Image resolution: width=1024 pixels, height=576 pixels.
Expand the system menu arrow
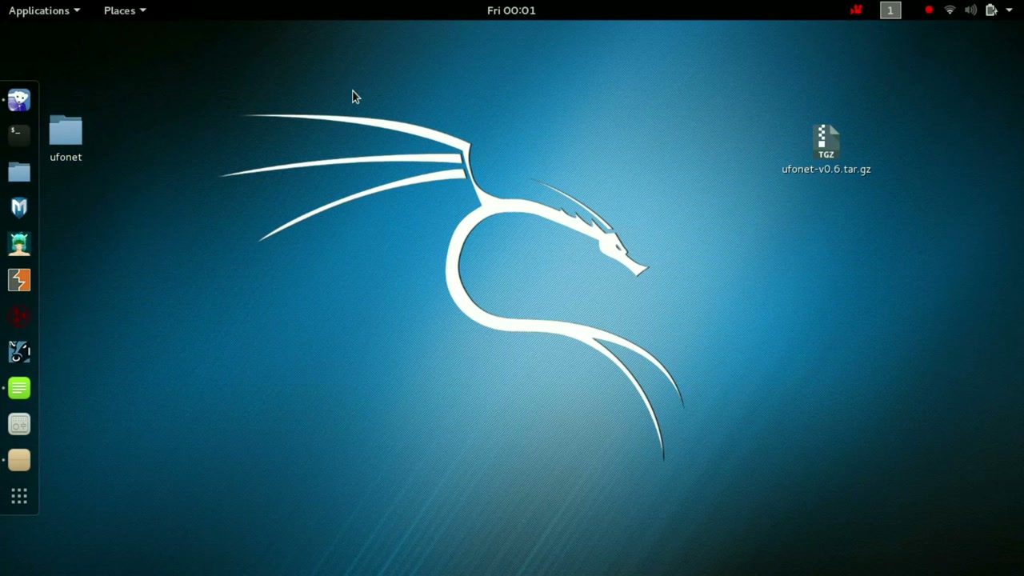point(1009,10)
